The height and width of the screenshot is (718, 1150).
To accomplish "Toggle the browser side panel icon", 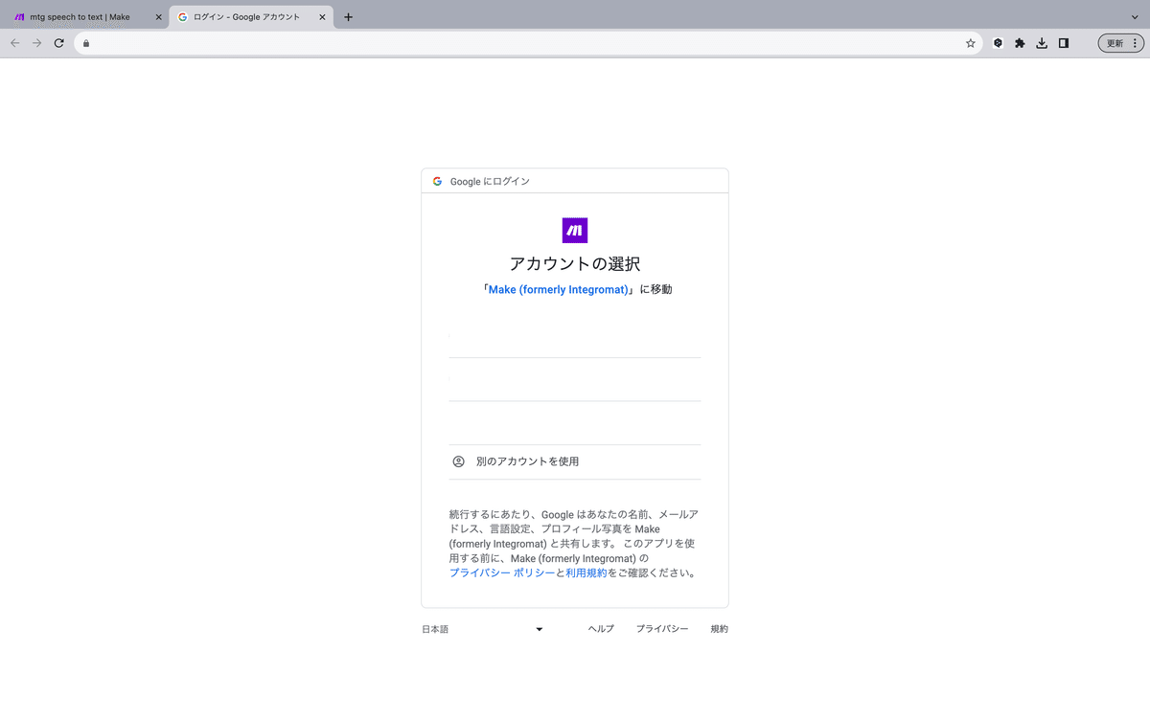I will click(1064, 43).
